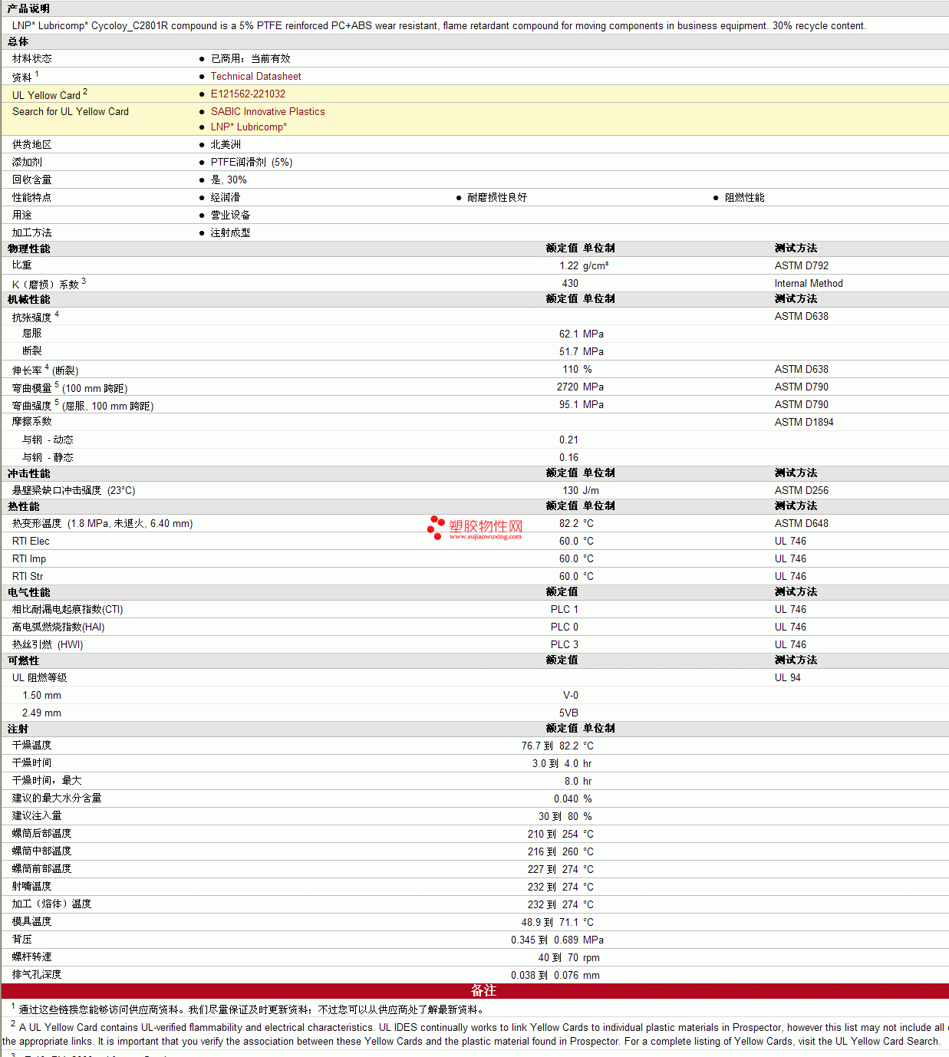Select the HAI rating PLC 0

(565, 627)
